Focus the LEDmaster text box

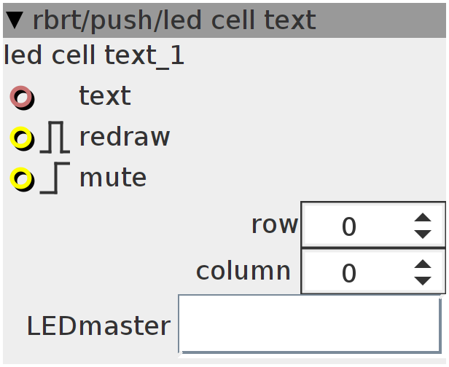click(x=310, y=325)
